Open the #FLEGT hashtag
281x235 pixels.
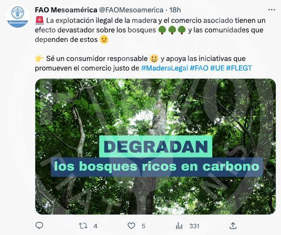point(239,68)
